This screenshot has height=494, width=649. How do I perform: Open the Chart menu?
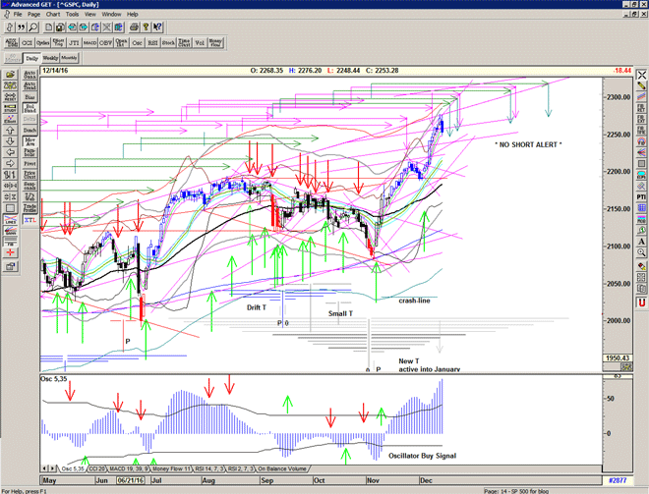click(x=53, y=15)
